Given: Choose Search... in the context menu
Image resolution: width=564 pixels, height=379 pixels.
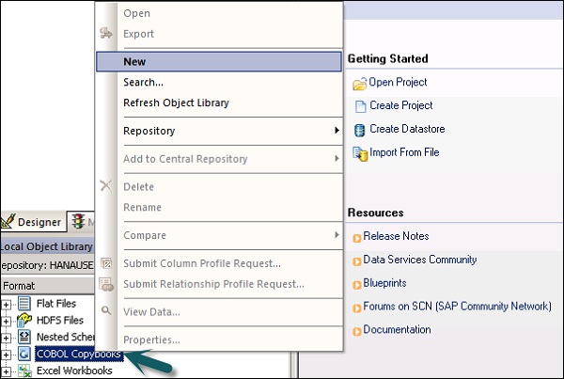Looking at the screenshot, I should point(143,83).
